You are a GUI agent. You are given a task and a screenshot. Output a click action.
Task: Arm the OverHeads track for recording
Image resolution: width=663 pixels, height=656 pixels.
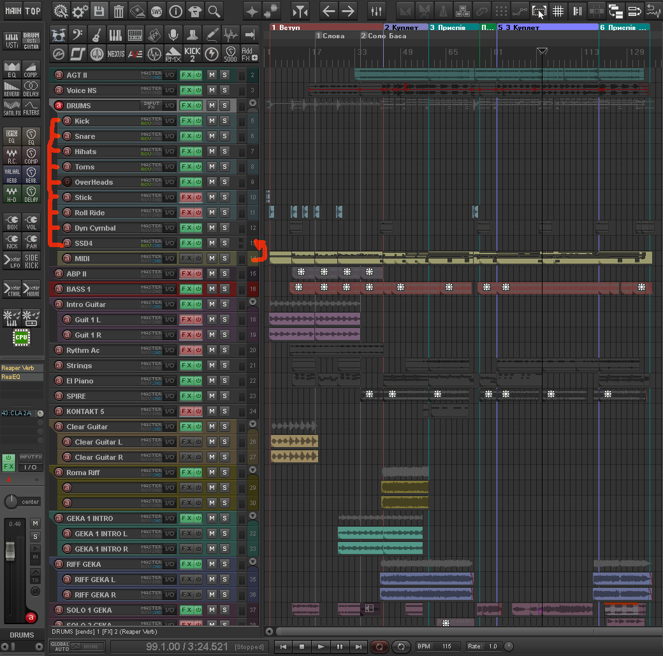pos(68,182)
